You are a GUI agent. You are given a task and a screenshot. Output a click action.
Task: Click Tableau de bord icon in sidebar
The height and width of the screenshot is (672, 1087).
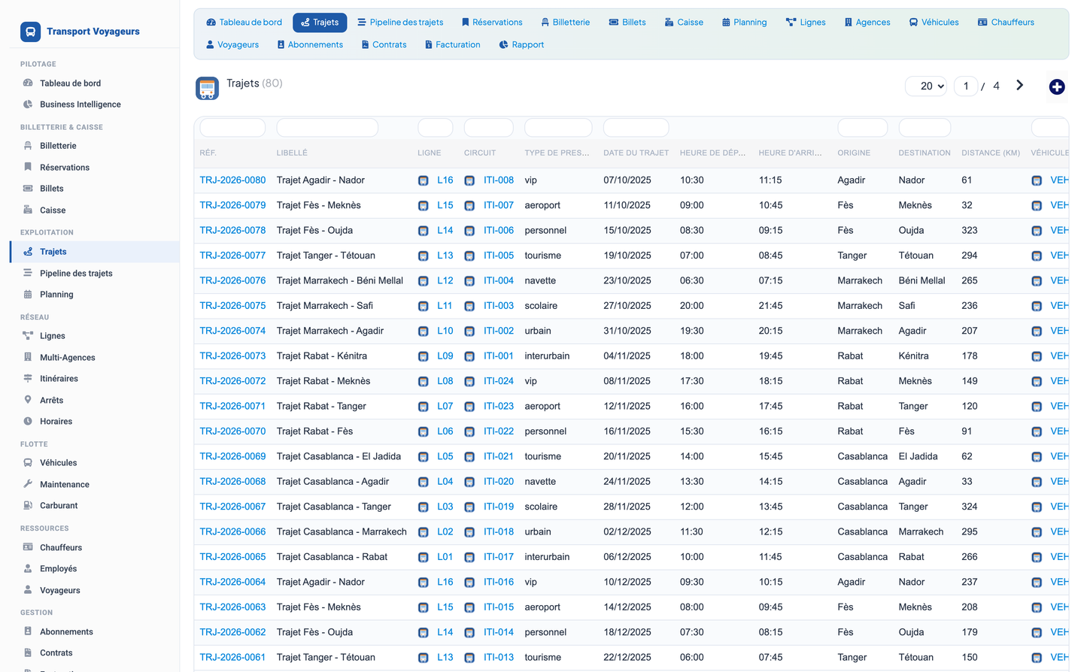click(28, 83)
